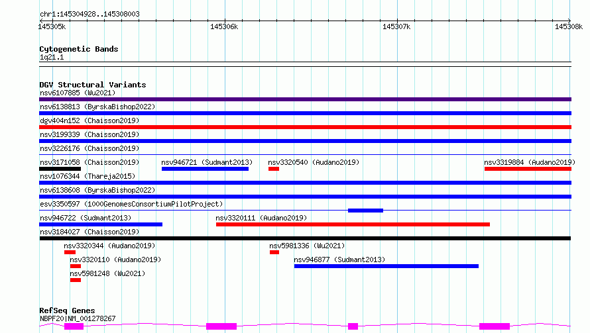The height and width of the screenshot is (333, 590).
Task: Click the blue nsv3199339 variant bar
Action: (305, 141)
